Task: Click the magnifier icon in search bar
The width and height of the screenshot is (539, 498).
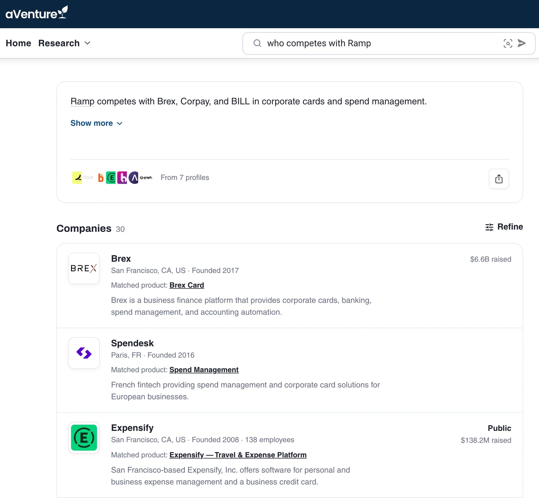Action: click(257, 43)
